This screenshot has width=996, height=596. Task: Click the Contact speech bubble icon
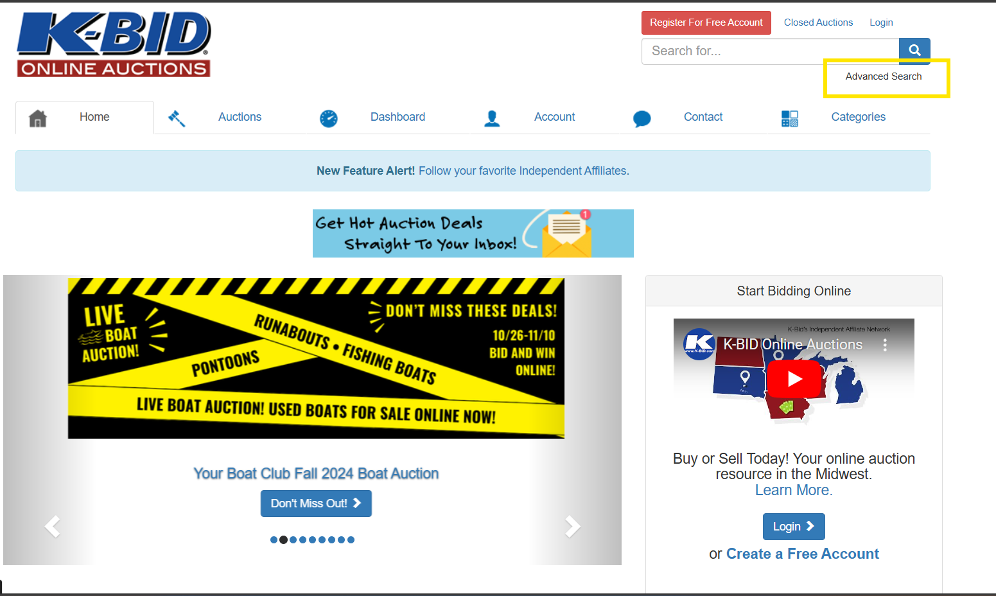click(642, 119)
